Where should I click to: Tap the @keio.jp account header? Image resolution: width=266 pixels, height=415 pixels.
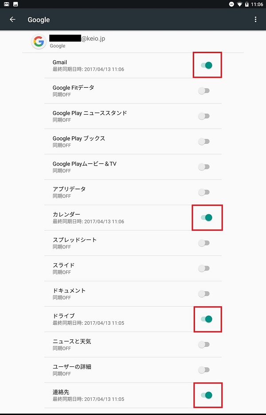pos(133,42)
